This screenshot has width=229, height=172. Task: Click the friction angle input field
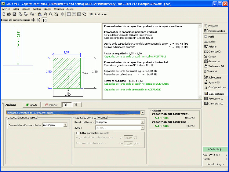tap(128, 138)
